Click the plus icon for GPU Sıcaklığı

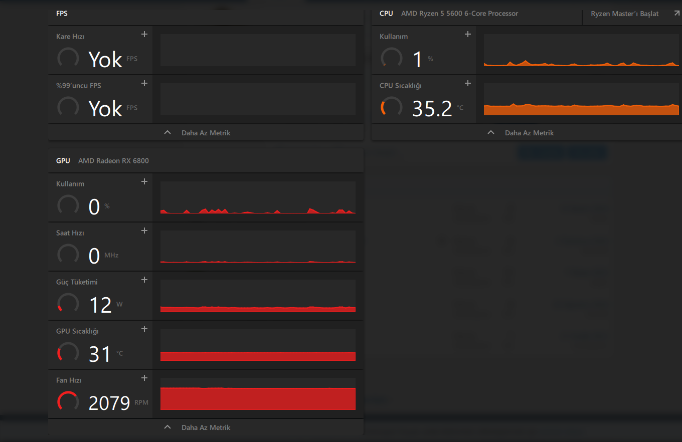(x=144, y=329)
